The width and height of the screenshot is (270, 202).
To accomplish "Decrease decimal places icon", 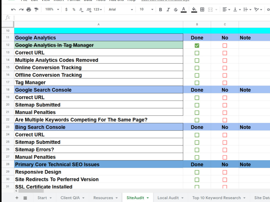I will coord(81,10).
